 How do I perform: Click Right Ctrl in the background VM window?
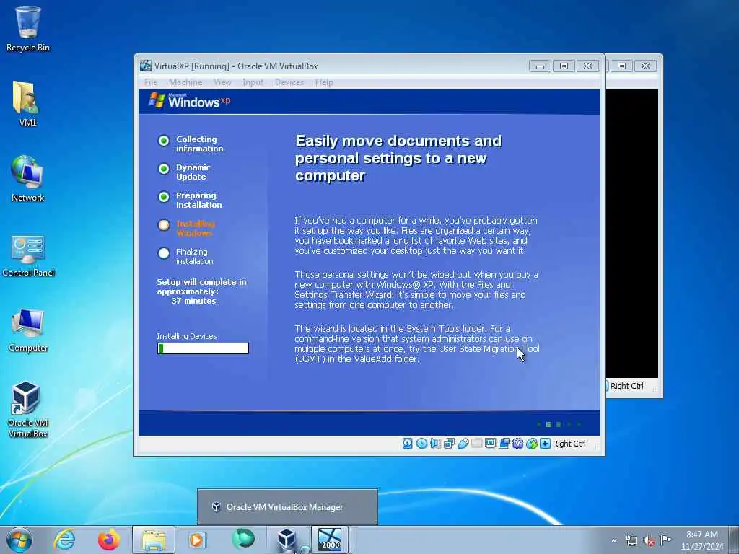click(627, 386)
